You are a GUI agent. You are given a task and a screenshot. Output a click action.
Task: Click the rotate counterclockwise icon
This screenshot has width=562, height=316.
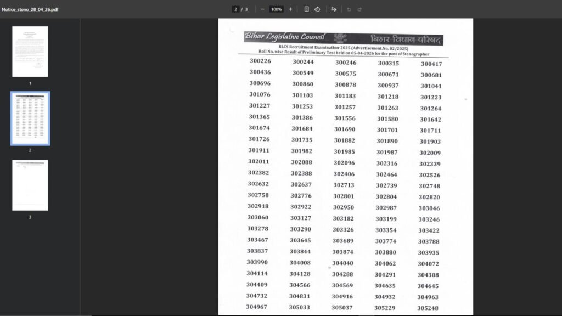(x=317, y=9)
